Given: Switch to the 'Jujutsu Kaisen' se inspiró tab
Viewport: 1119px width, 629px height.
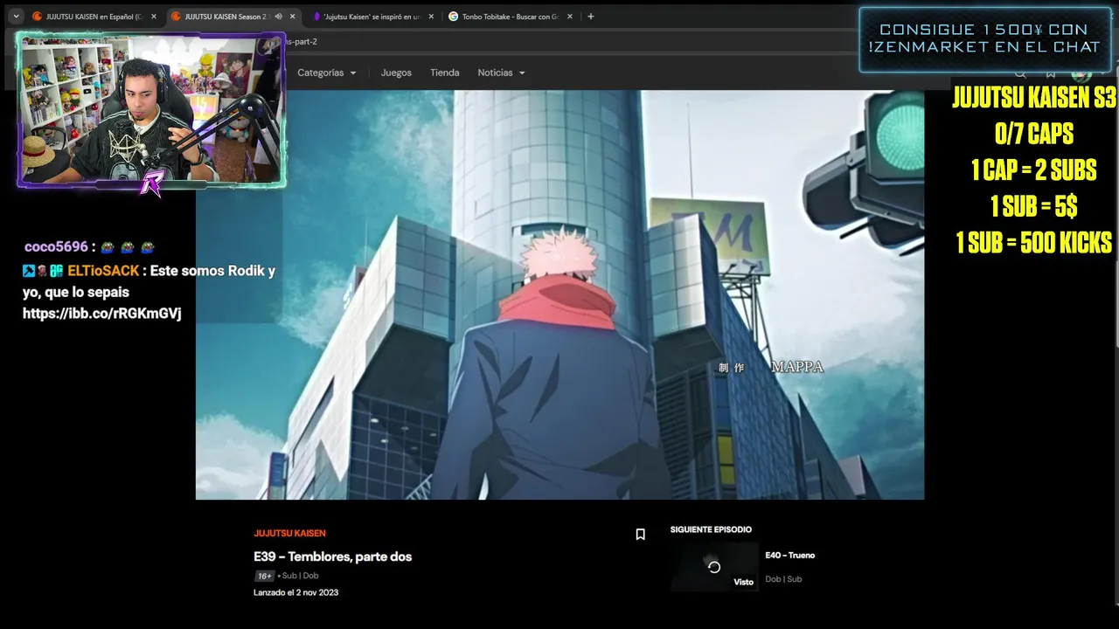Looking at the screenshot, I should (x=371, y=17).
